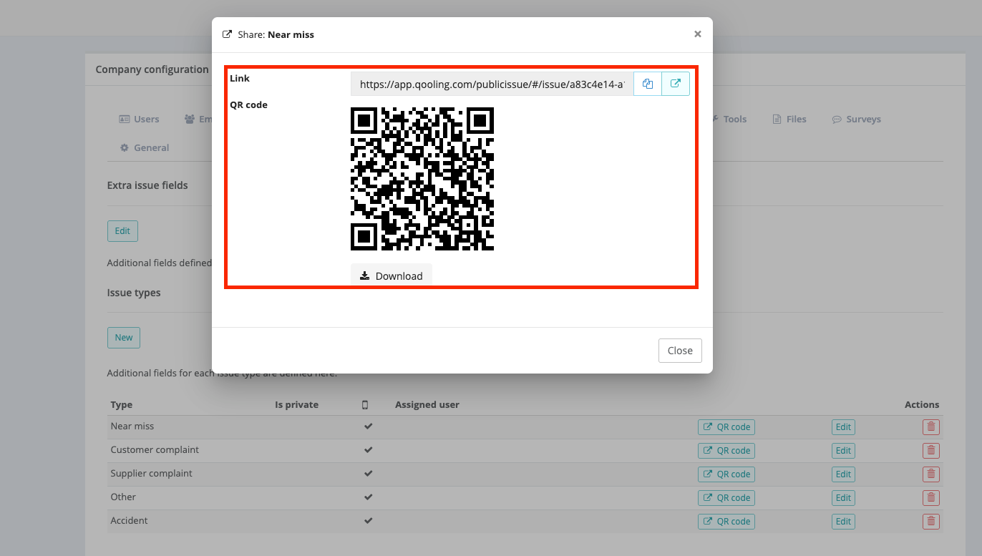The image size is (982, 556).
Task: Click the Is private column header
Action: point(296,404)
